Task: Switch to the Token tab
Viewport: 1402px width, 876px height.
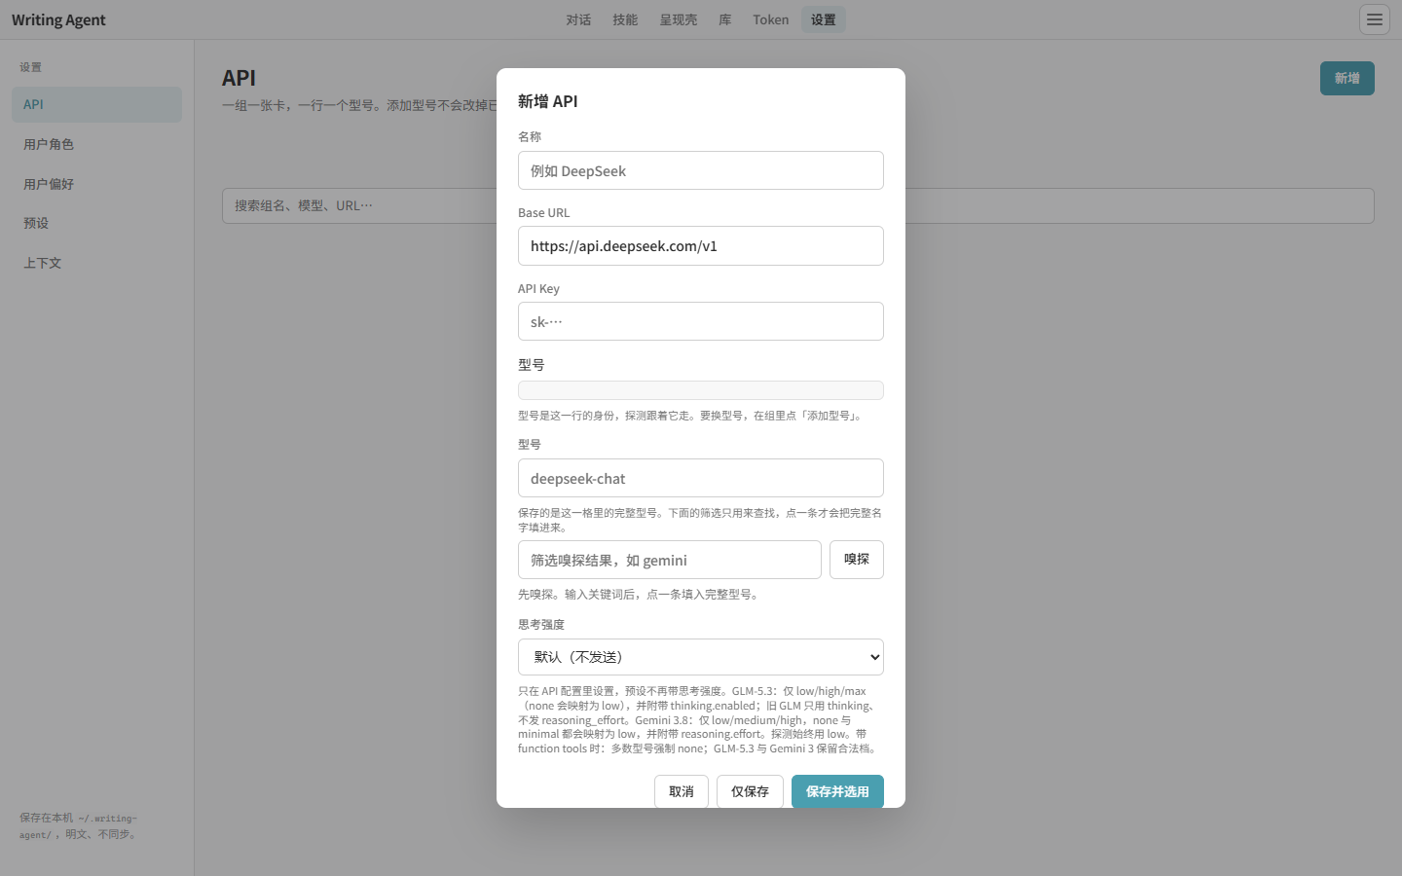Action: pyautogui.click(x=770, y=19)
